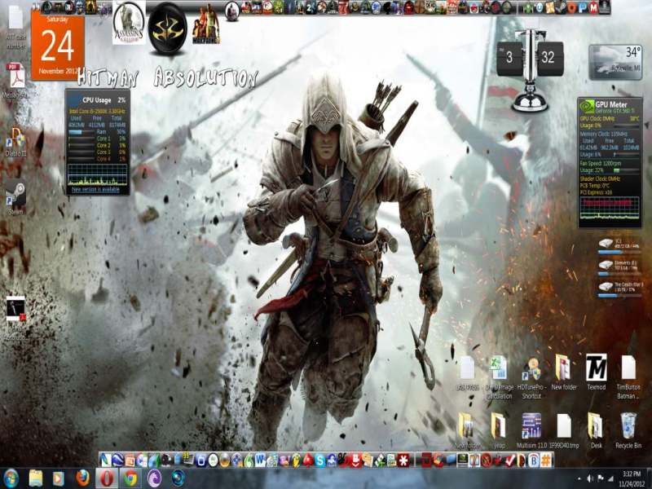Click the Nvidia icon in bottom dock

pyautogui.click(x=461, y=460)
